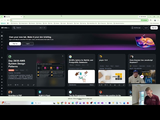Screen dimensions: 160x120
Task: Play the TypeScript is King video
Action: coord(142,76)
